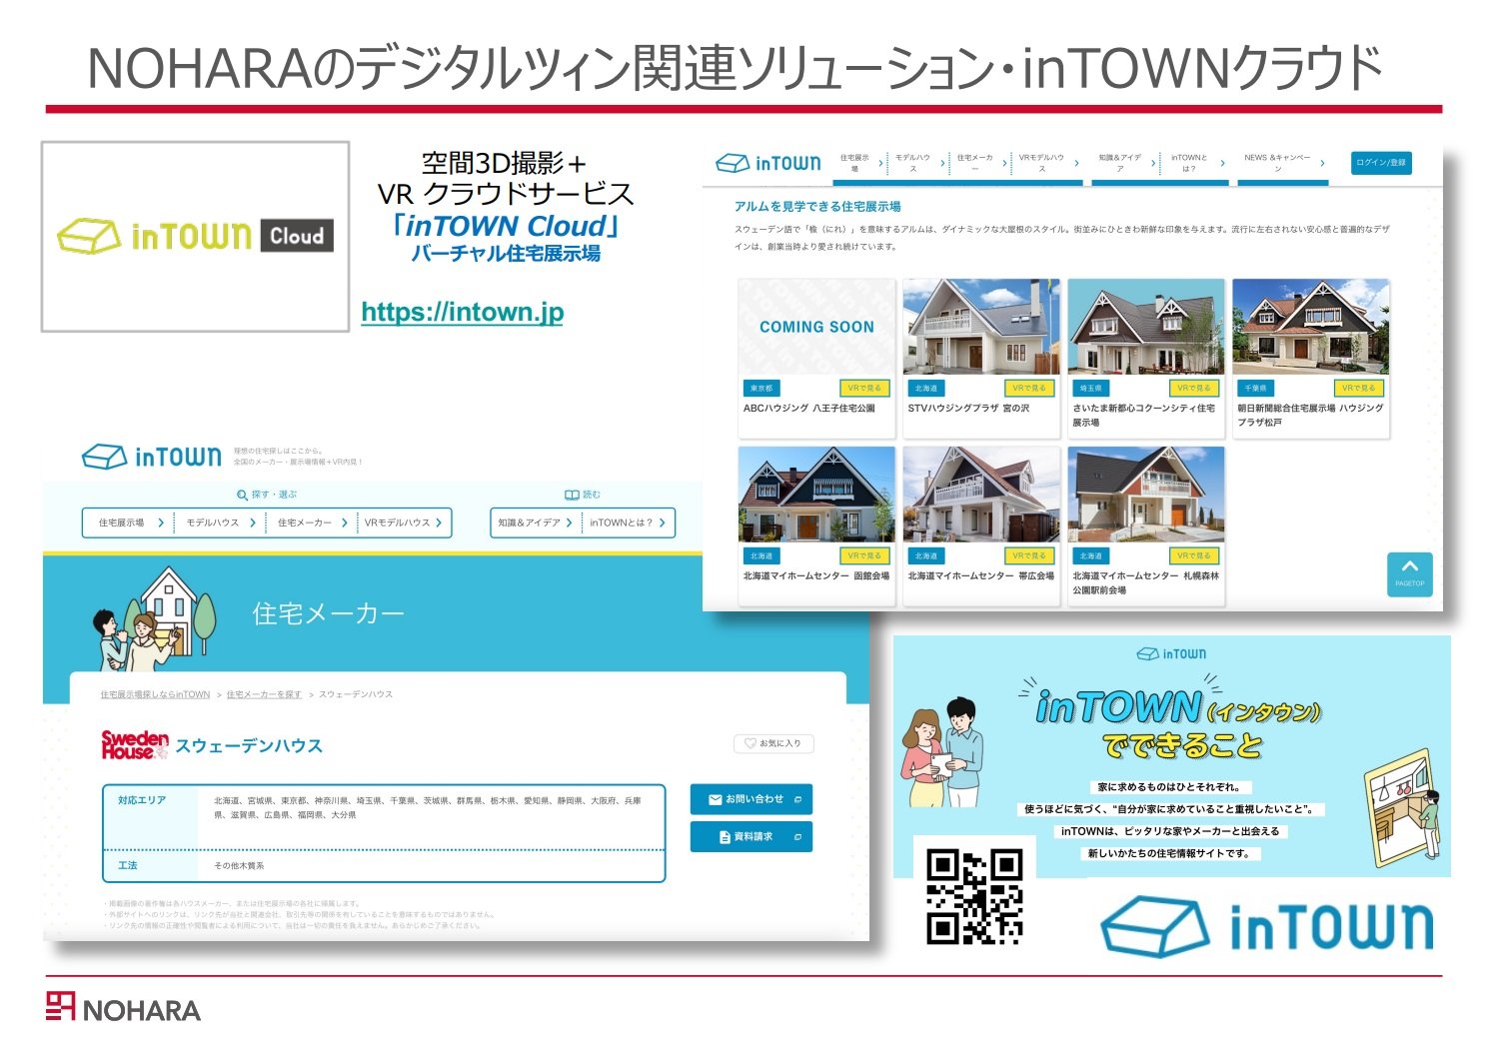
Task: Click the NOHARA logo in the footer
Action: pos(123,1007)
